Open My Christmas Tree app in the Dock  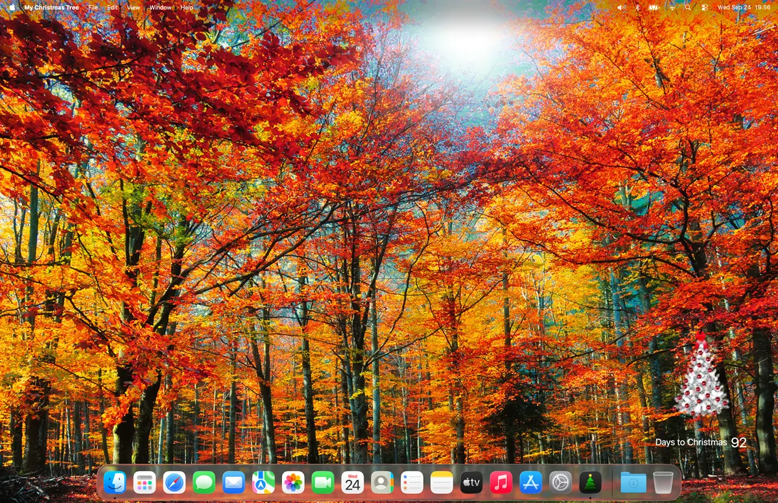pyautogui.click(x=590, y=482)
